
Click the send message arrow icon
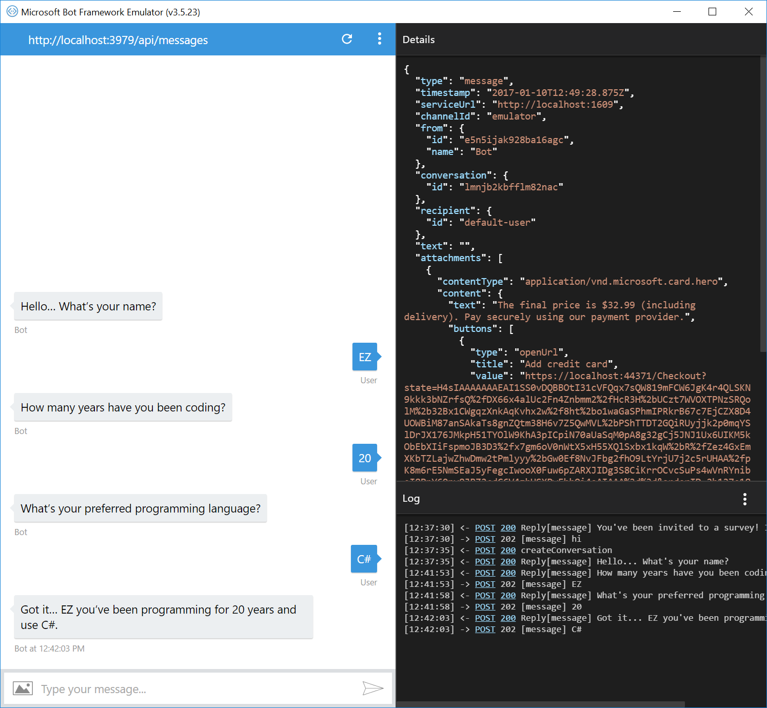coord(373,689)
